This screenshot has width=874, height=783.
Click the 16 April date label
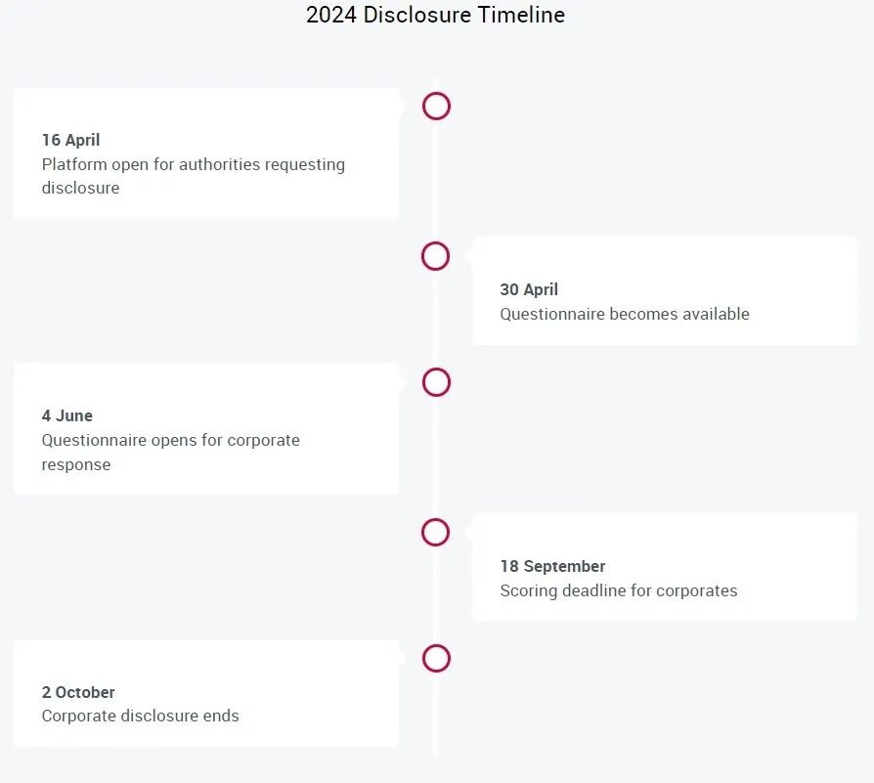tap(70, 140)
